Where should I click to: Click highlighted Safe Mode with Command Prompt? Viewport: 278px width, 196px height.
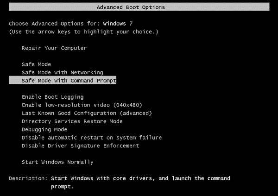(x=69, y=81)
